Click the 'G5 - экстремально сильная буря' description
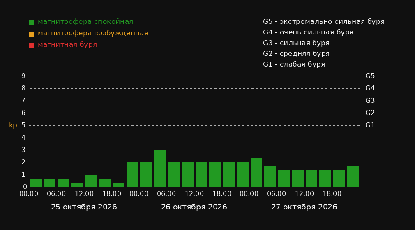Screen dimensions: 415x230 click(x=324, y=22)
